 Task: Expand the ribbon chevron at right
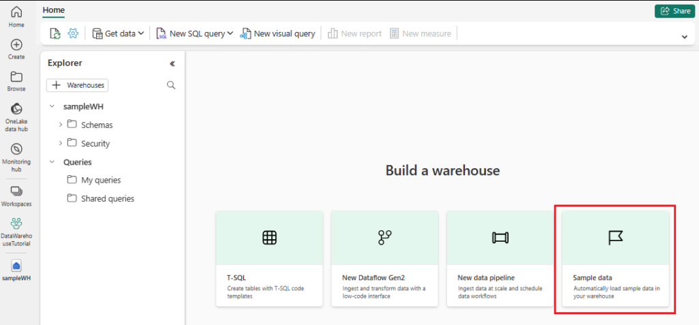click(684, 37)
